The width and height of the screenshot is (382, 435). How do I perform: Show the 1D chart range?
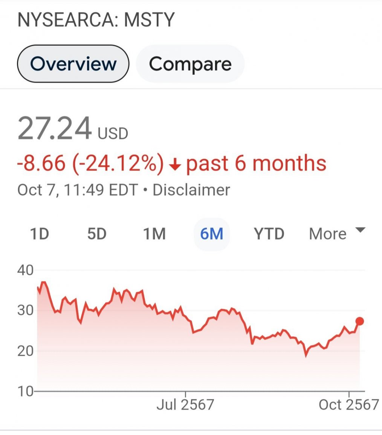(x=39, y=234)
